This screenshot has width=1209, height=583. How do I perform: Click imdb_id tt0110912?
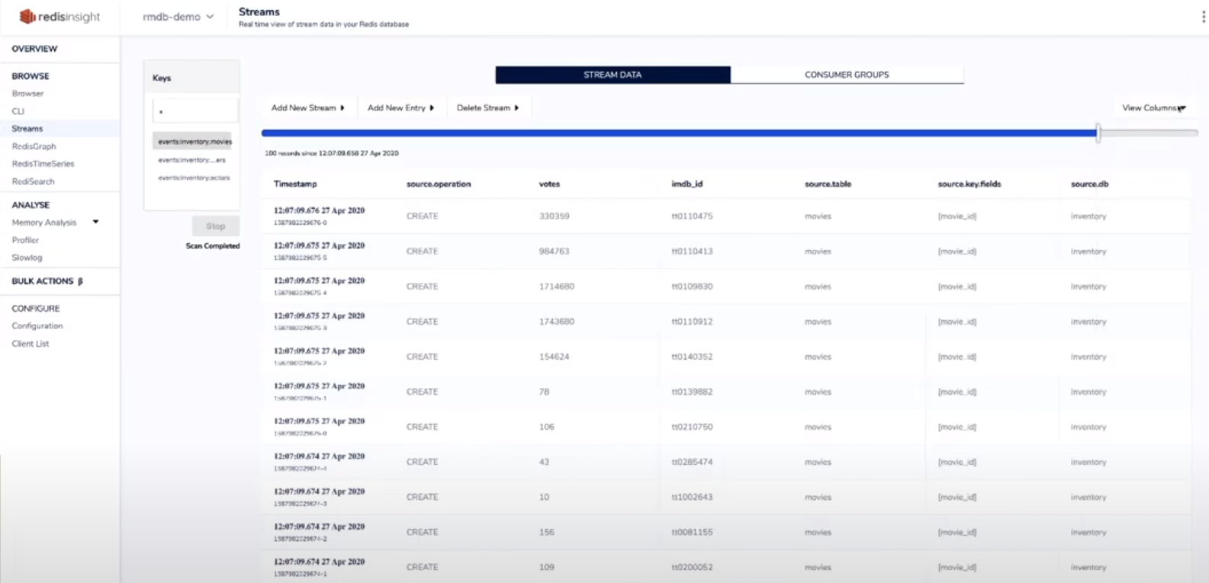click(692, 322)
